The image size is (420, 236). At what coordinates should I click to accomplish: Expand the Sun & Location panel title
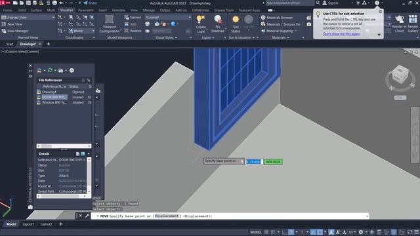pyautogui.click(x=241, y=37)
